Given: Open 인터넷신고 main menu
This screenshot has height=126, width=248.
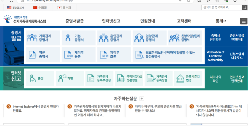Looking at the screenshot, I should coord(111,21).
